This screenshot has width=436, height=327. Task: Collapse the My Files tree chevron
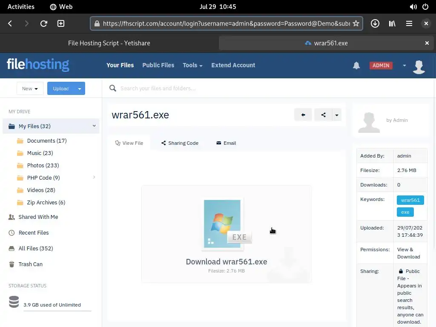[94, 126]
